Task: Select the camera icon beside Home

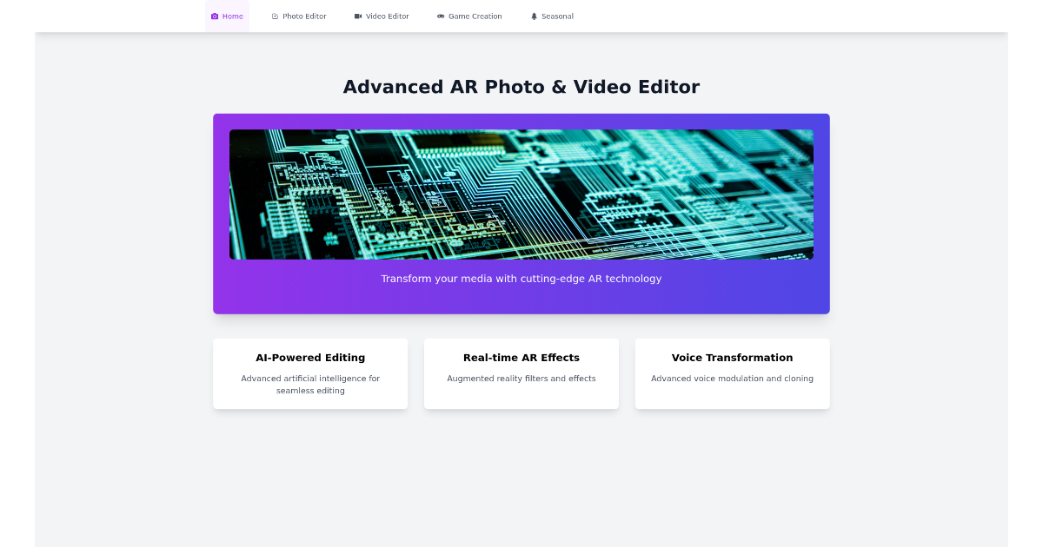Action: (x=213, y=16)
